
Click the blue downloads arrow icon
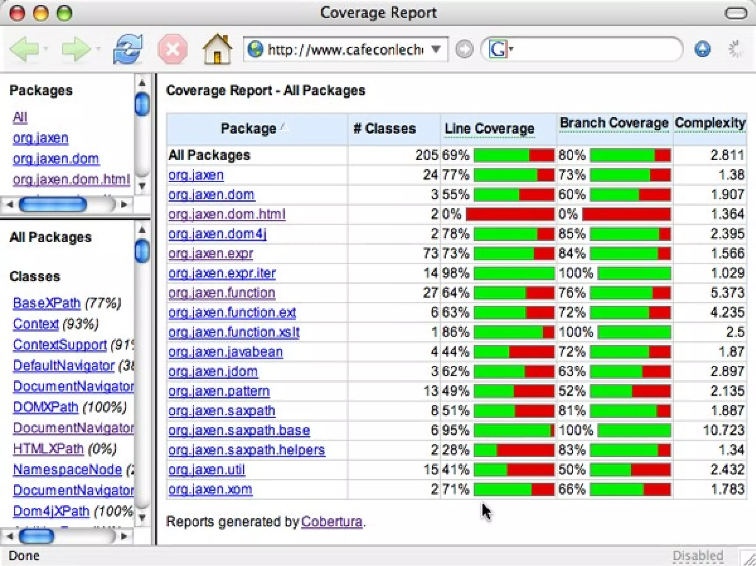click(702, 49)
